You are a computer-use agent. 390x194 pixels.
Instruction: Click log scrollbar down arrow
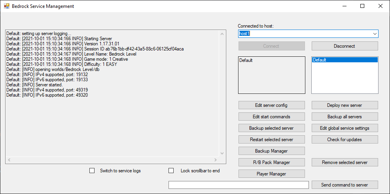pos(222,153)
